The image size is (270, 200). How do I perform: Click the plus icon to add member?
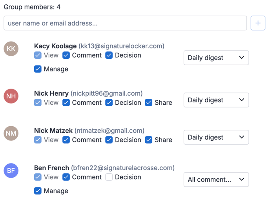tap(258, 23)
